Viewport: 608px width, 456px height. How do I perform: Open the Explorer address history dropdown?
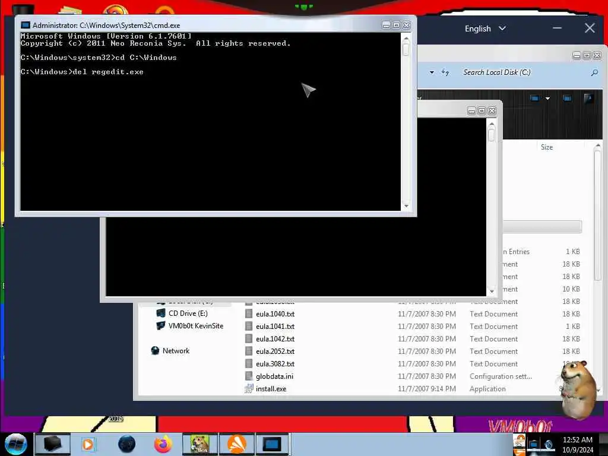coord(432,72)
